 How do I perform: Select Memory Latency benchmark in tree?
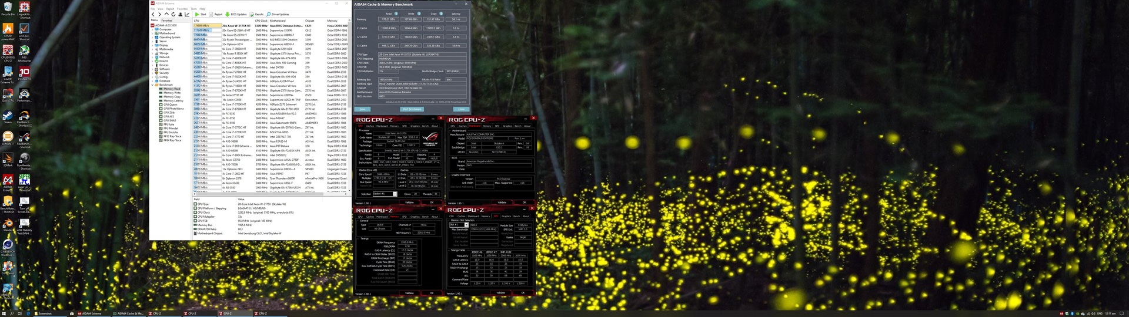point(173,101)
